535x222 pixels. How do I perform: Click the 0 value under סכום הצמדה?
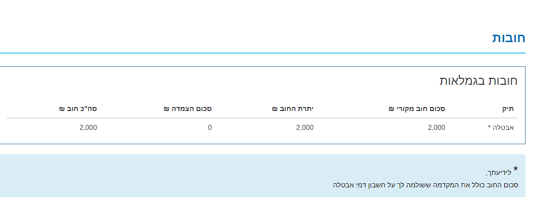tap(210, 127)
